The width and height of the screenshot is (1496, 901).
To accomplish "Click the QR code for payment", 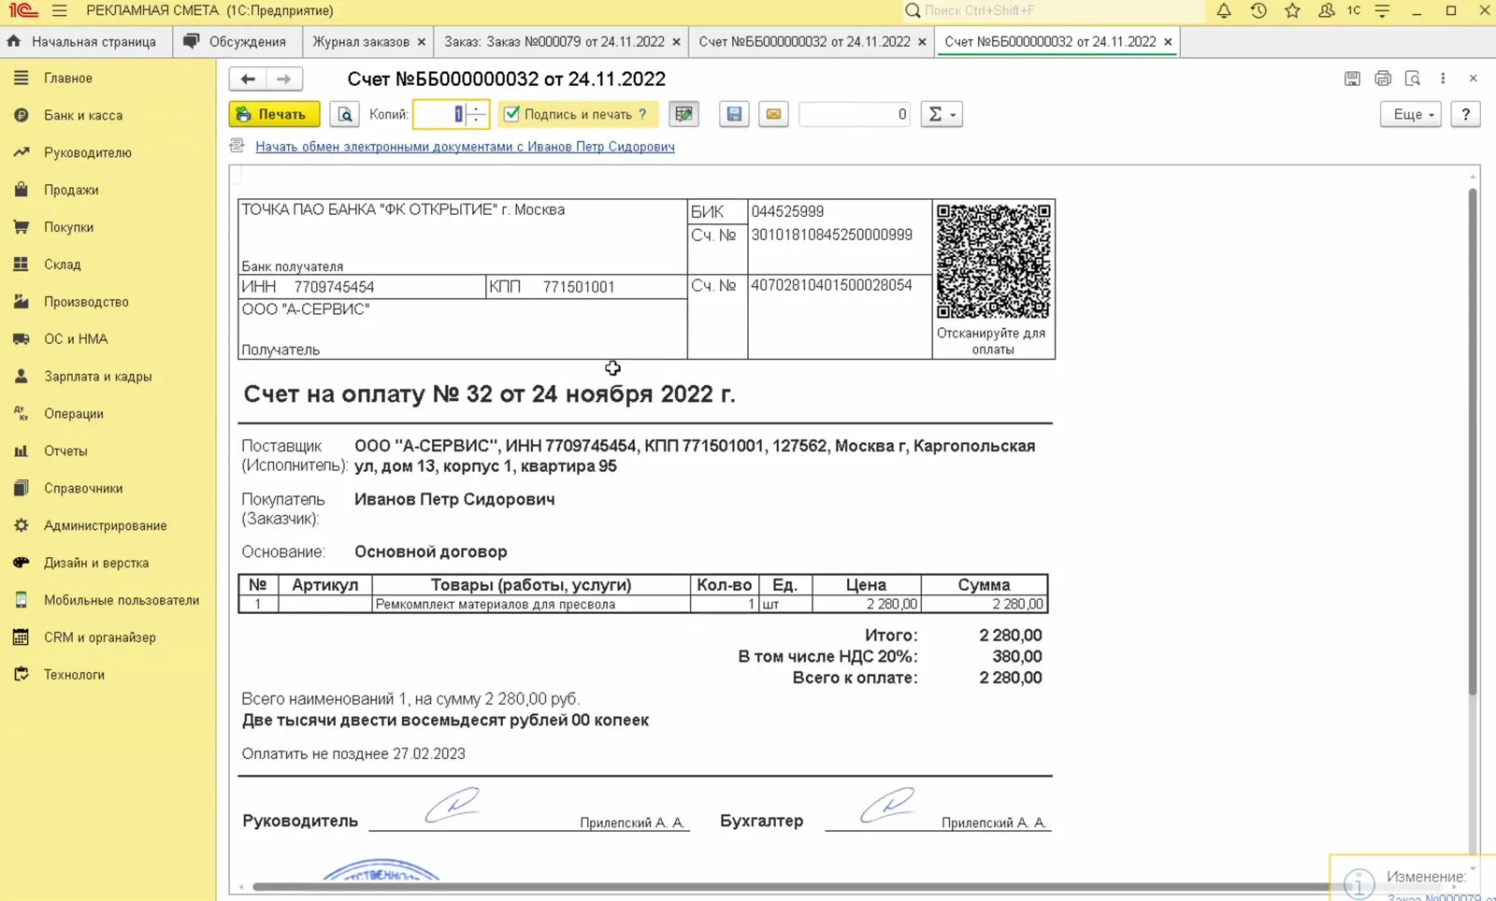I will point(993,262).
